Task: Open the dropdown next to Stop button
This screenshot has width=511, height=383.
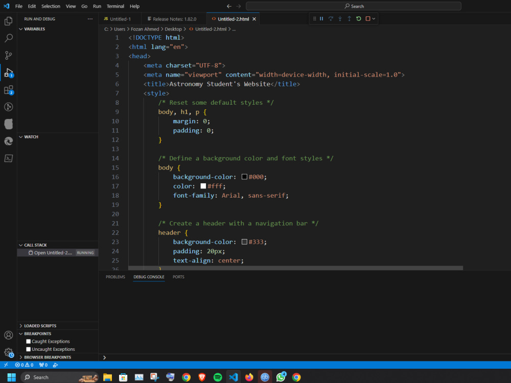Action: [x=374, y=18]
